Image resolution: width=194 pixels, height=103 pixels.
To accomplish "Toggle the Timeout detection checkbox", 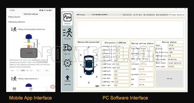I will coord(170,15).
